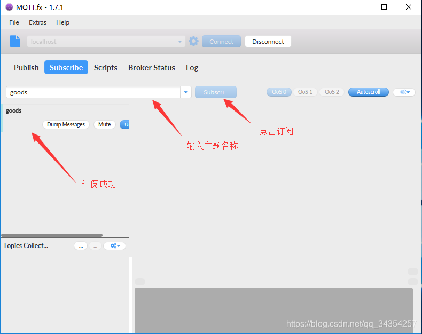Image resolution: width=422 pixels, height=334 pixels.
Task: Close the MQTT.fx window
Action: [x=409, y=7]
